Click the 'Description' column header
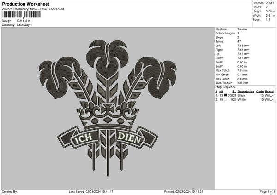The width and height of the screenshot is (277, 195). point(246,92)
